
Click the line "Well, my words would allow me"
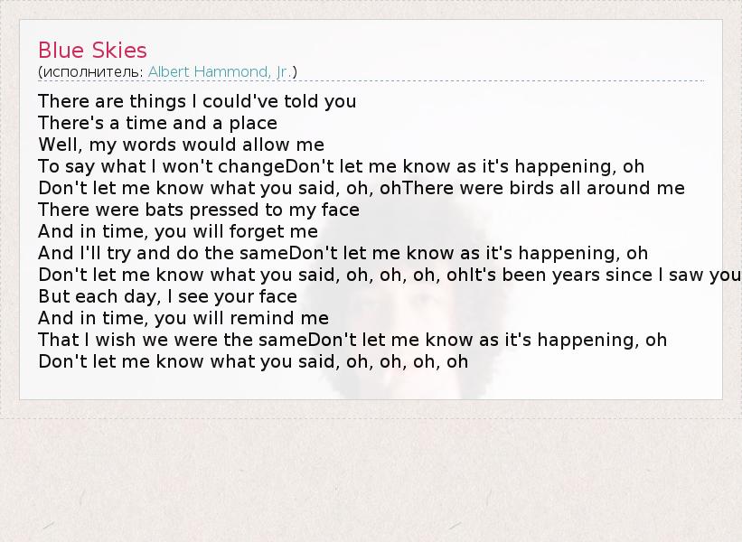[181, 145]
